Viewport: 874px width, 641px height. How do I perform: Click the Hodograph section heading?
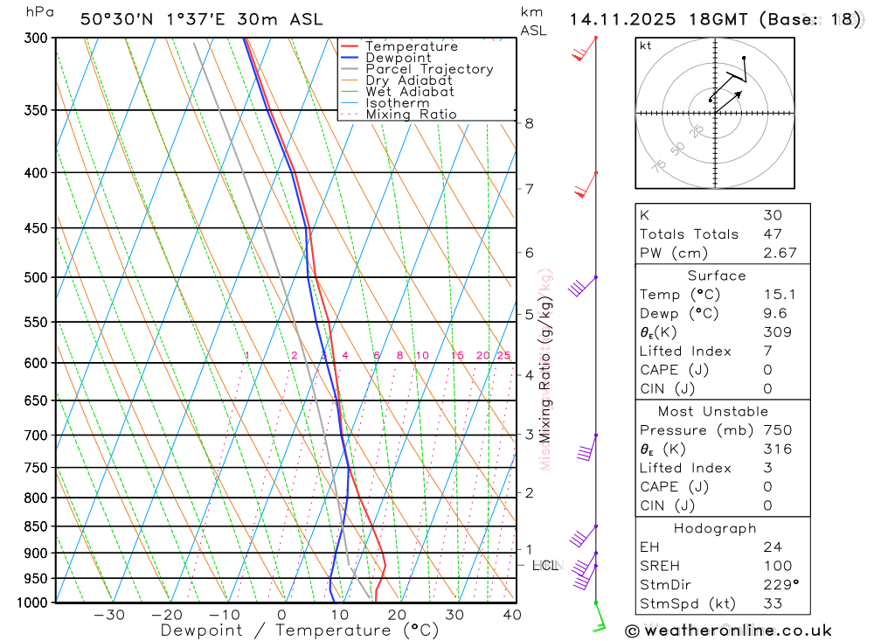(715, 528)
